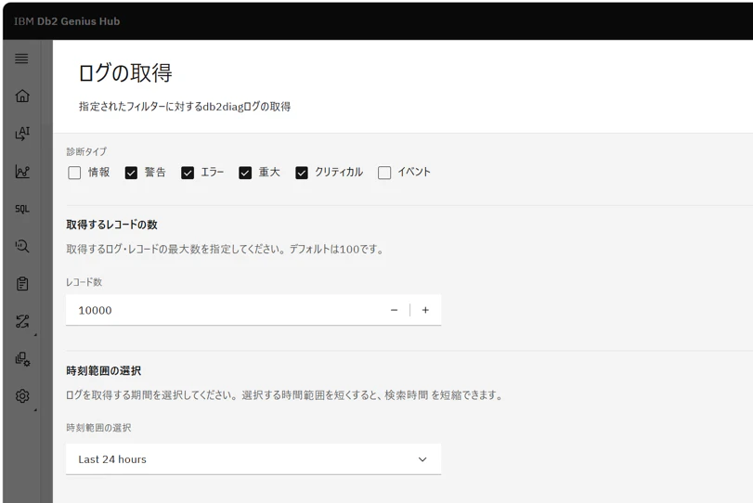Click the 時刻範囲の選択 bold section heading
Screen dimensions: 753x503
[x=104, y=370]
